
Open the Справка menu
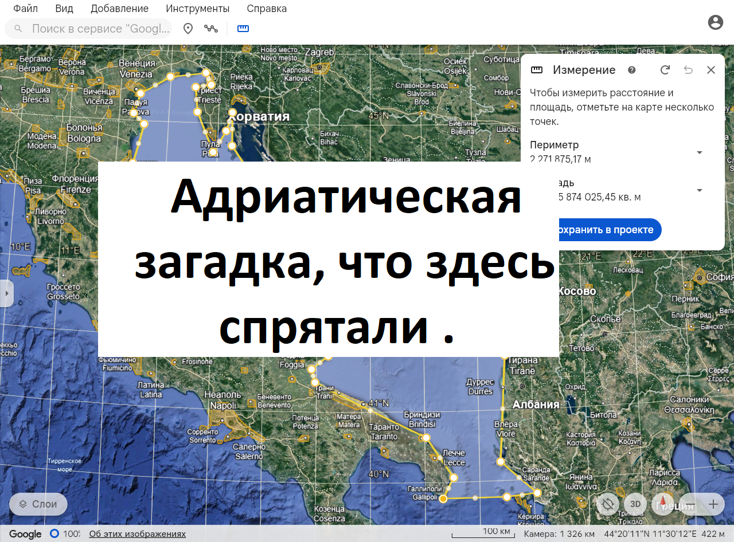(267, 9)
